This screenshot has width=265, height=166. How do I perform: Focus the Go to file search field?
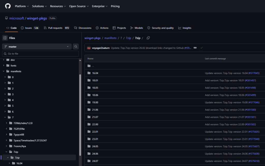40,53
